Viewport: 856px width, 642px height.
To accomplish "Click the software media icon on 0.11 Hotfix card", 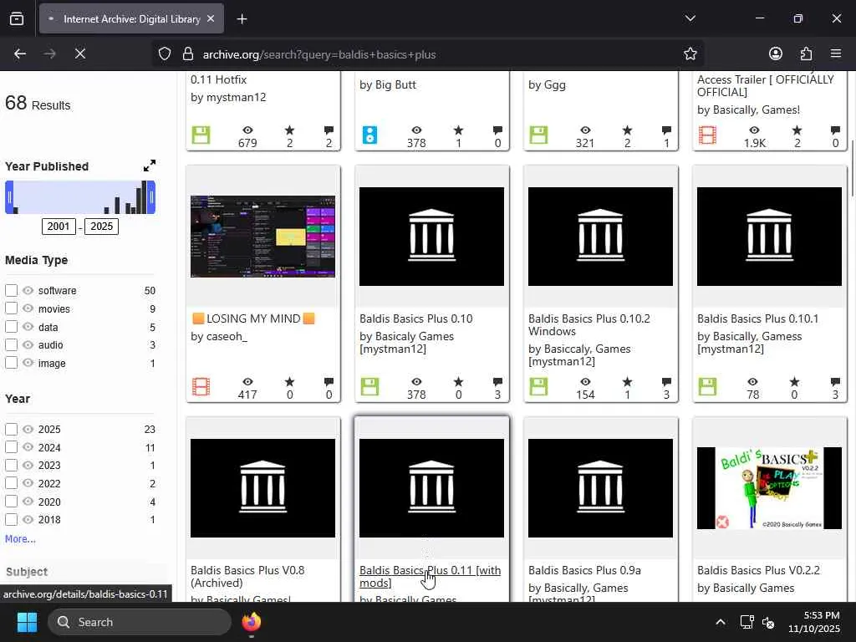I will [x=201, y=135].
